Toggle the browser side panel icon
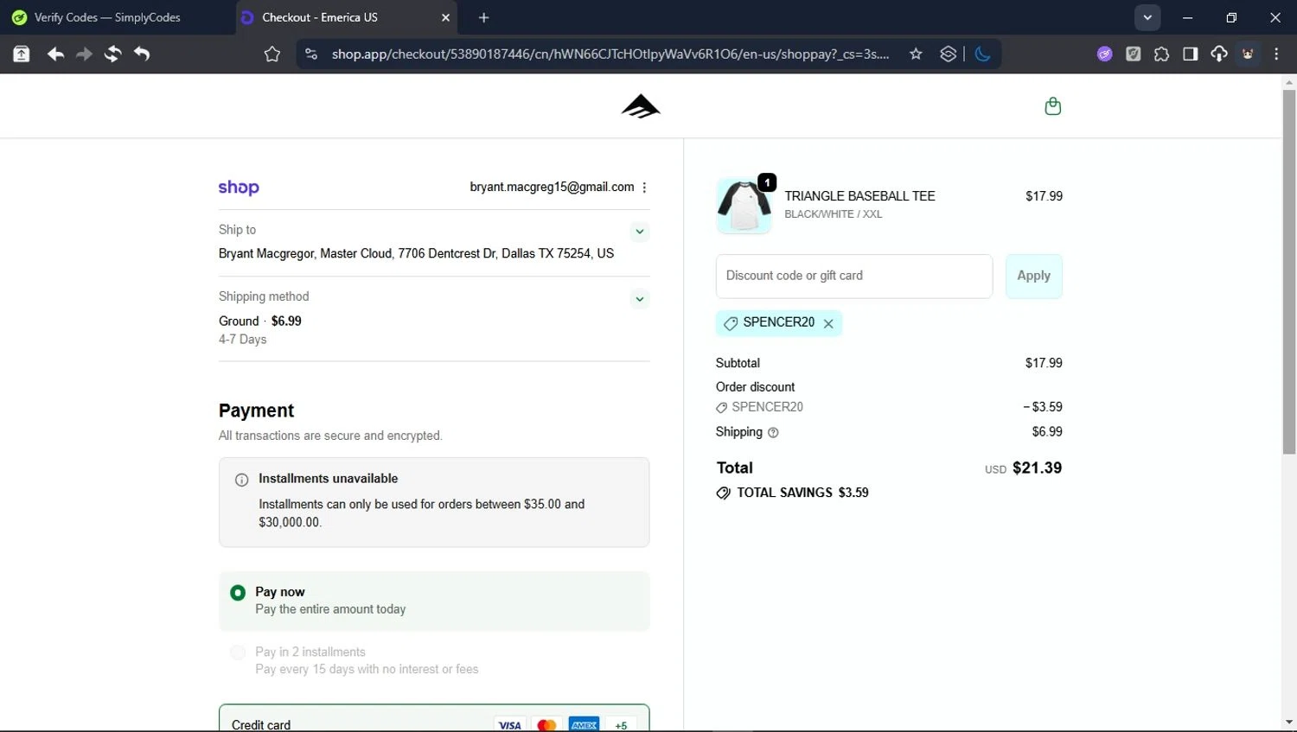 pos(1190,54)
